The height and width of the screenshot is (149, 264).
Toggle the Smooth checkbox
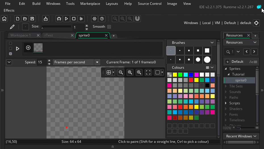point(109,27)
